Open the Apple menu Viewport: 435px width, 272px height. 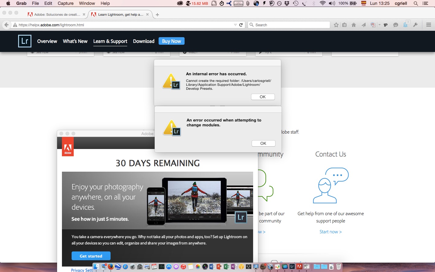8,3
